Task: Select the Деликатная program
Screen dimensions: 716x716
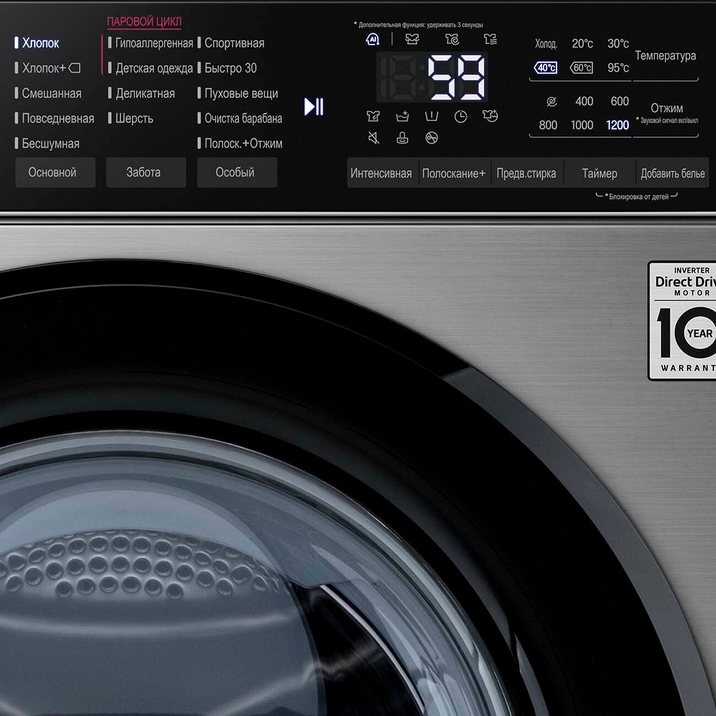Action: (x=142, y=94)
